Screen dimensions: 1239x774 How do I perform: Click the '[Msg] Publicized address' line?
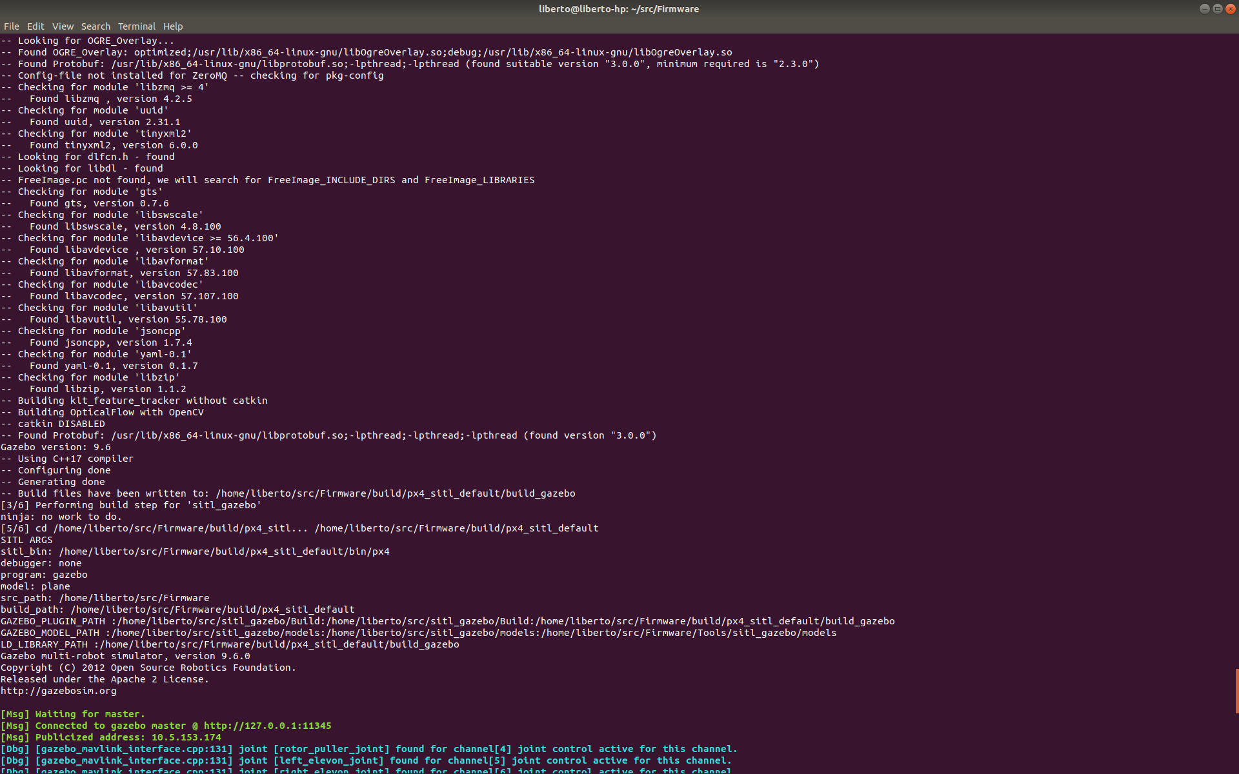pyautogui.click(x=110, y=737)
